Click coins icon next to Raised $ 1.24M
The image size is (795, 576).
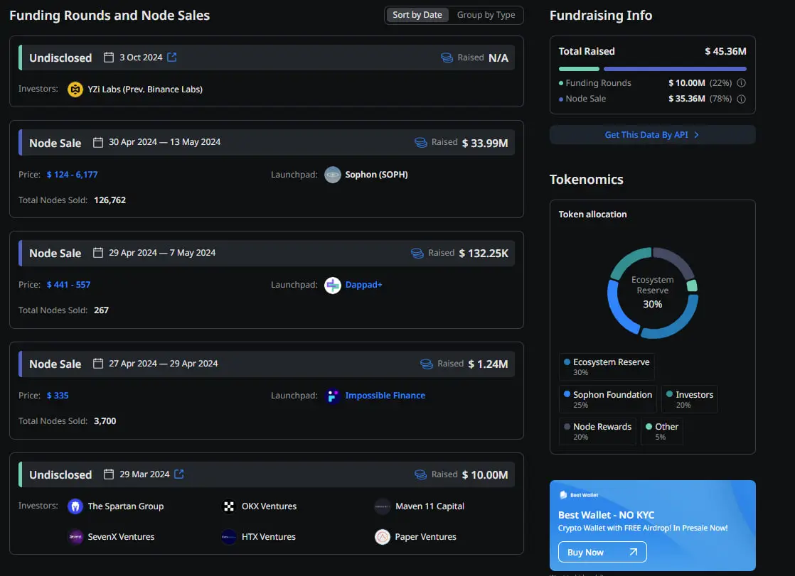click(427, 364)
